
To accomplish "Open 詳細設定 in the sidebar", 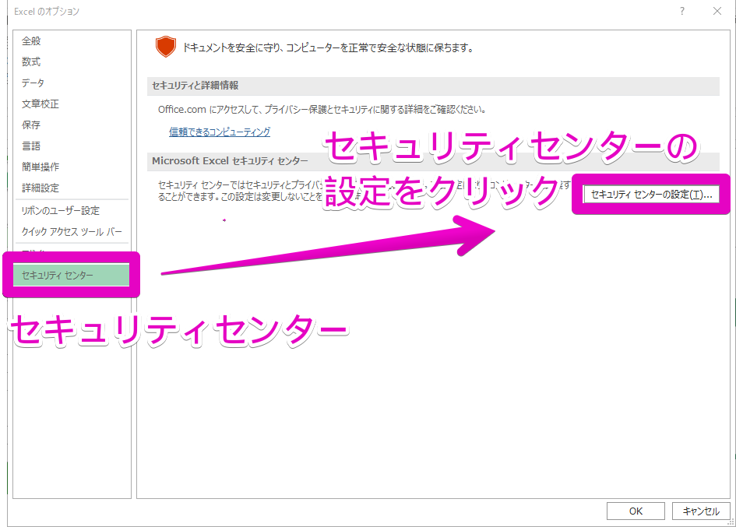I will click(40, 188).
